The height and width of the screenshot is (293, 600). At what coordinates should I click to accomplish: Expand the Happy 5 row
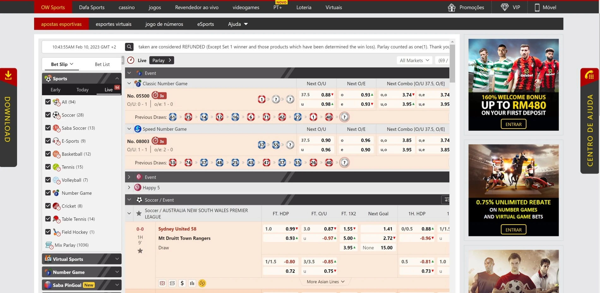[x=129, y=187]
